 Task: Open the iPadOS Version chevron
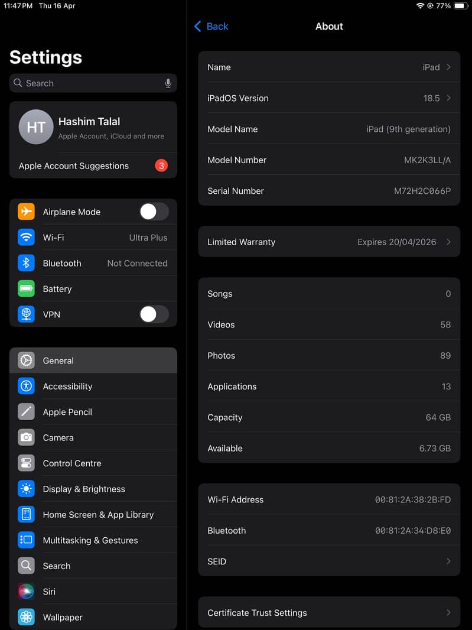pyautogui.click(x=448, y=98)
